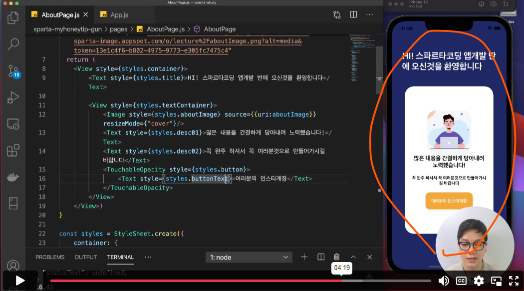Enable picture-in-picture miniplayer

[496, 281]
